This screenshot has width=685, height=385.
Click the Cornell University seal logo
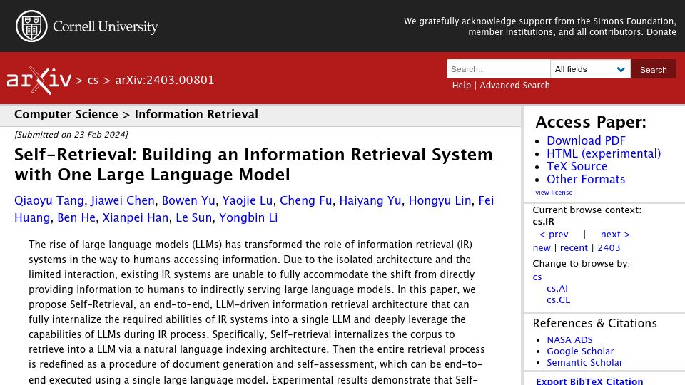[x=31, y=26]
